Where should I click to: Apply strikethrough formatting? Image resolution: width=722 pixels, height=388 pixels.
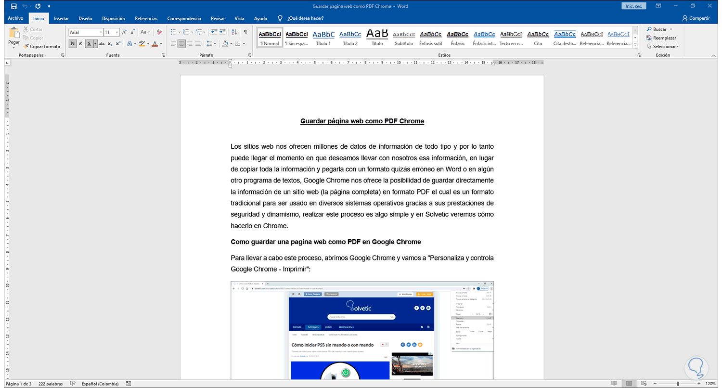(x=102, y=44)
